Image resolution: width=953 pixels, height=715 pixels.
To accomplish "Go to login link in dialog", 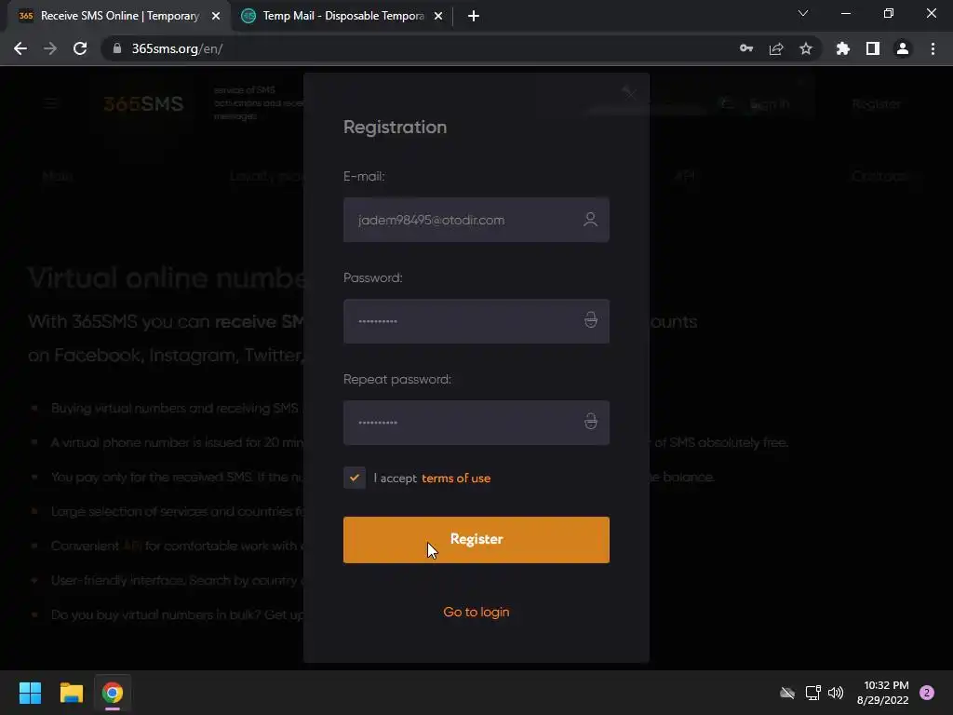I will pyautogui.click(x=476, y=612).
